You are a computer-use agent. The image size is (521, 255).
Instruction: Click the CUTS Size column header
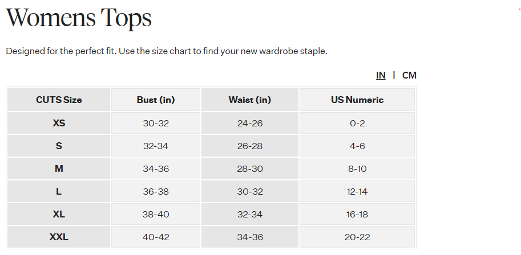59,100
